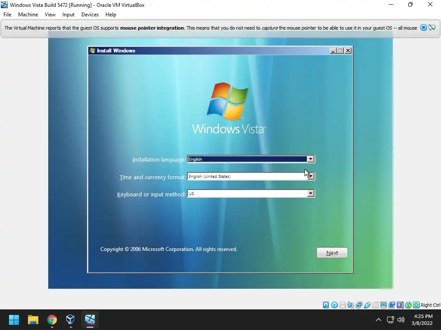Viewport: 441px width, 330px height.
Task: Click the volume speaker tray icon
Action: [x=401, y=320]
